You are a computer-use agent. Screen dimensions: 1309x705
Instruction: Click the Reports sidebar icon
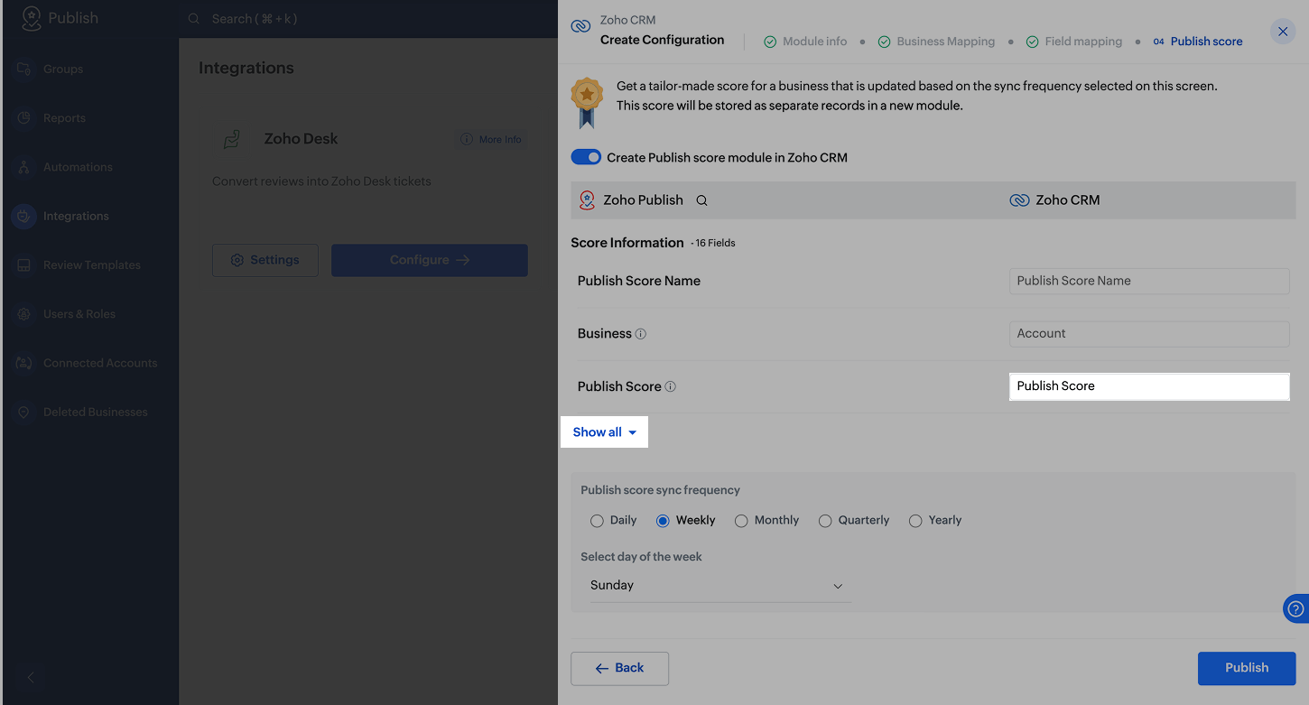[x=24, y=118]
